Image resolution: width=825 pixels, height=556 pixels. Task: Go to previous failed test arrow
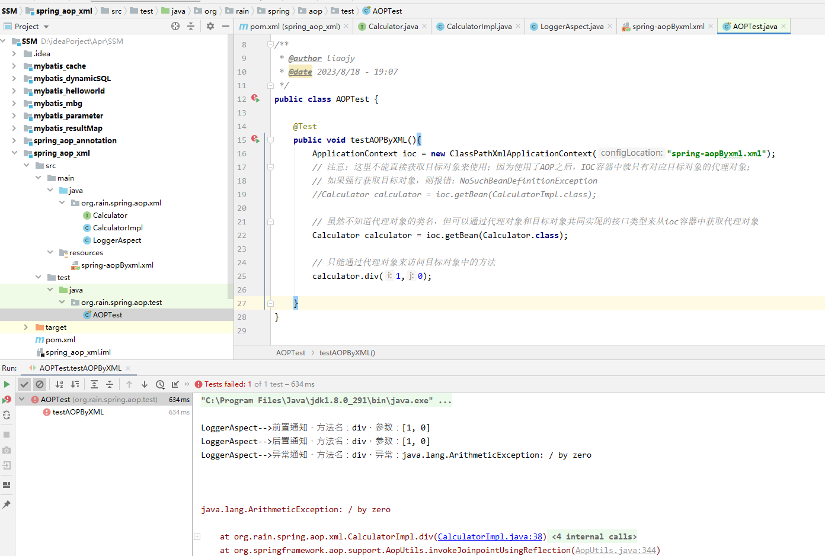(x=129, y=384)
